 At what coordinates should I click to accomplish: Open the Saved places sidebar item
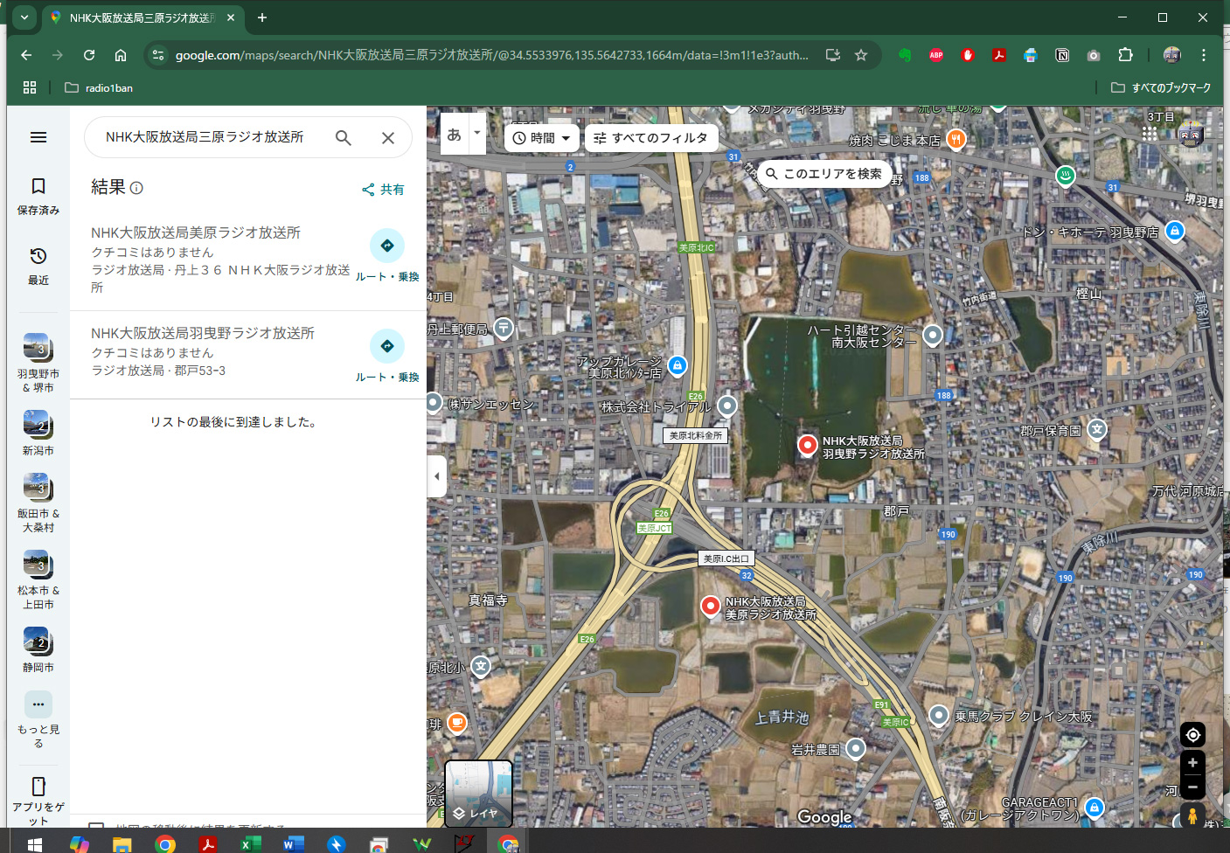tap(38, 196)
